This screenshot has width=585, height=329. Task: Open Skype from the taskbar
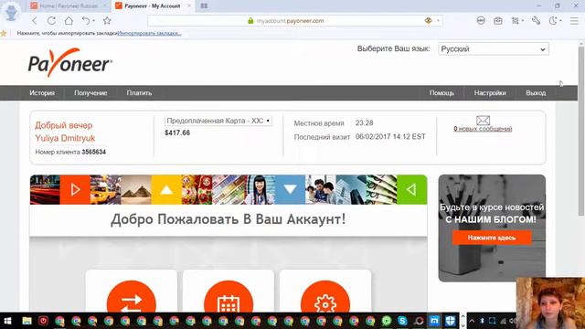click(x=402, y=321)
